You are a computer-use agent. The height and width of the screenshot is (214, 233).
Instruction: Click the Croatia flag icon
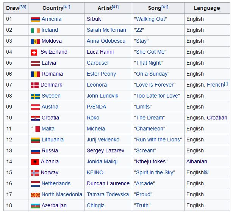click(35, 118)
